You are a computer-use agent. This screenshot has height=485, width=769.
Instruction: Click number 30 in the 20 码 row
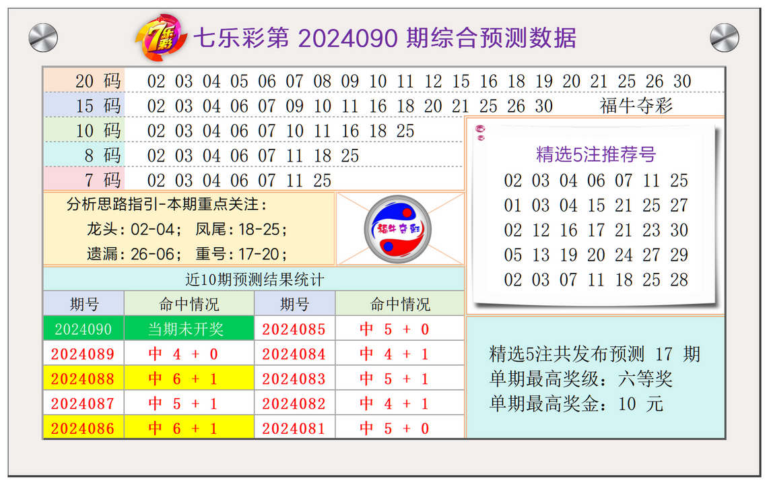coord(682,81)
